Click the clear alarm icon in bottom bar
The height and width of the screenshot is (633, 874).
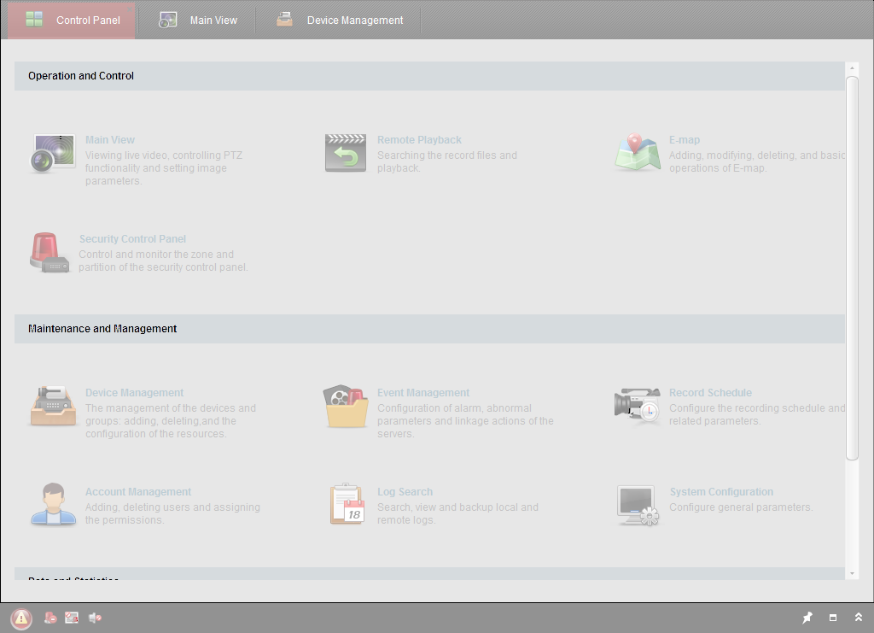click(x=50, y=618)
